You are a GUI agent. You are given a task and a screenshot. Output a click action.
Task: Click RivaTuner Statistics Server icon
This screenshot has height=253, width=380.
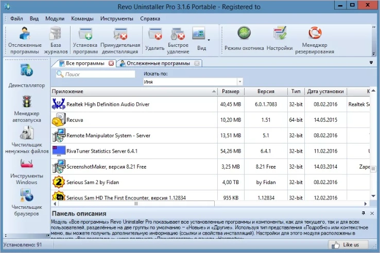pyautogui.click(x=59, y=151)
